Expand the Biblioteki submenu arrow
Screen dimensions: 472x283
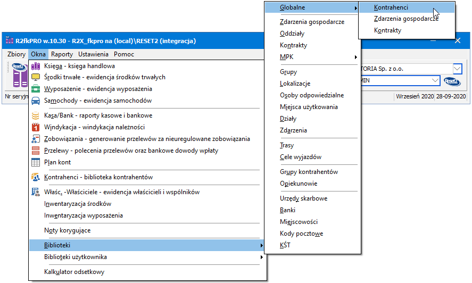coord(262,245)
